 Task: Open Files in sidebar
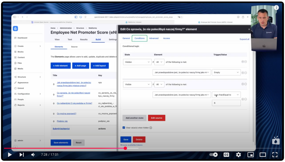point(20,63)
